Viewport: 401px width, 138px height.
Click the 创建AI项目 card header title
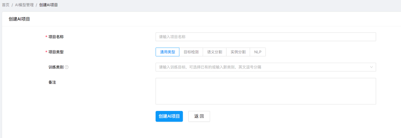pyautogui.click(x=19, y=19)
